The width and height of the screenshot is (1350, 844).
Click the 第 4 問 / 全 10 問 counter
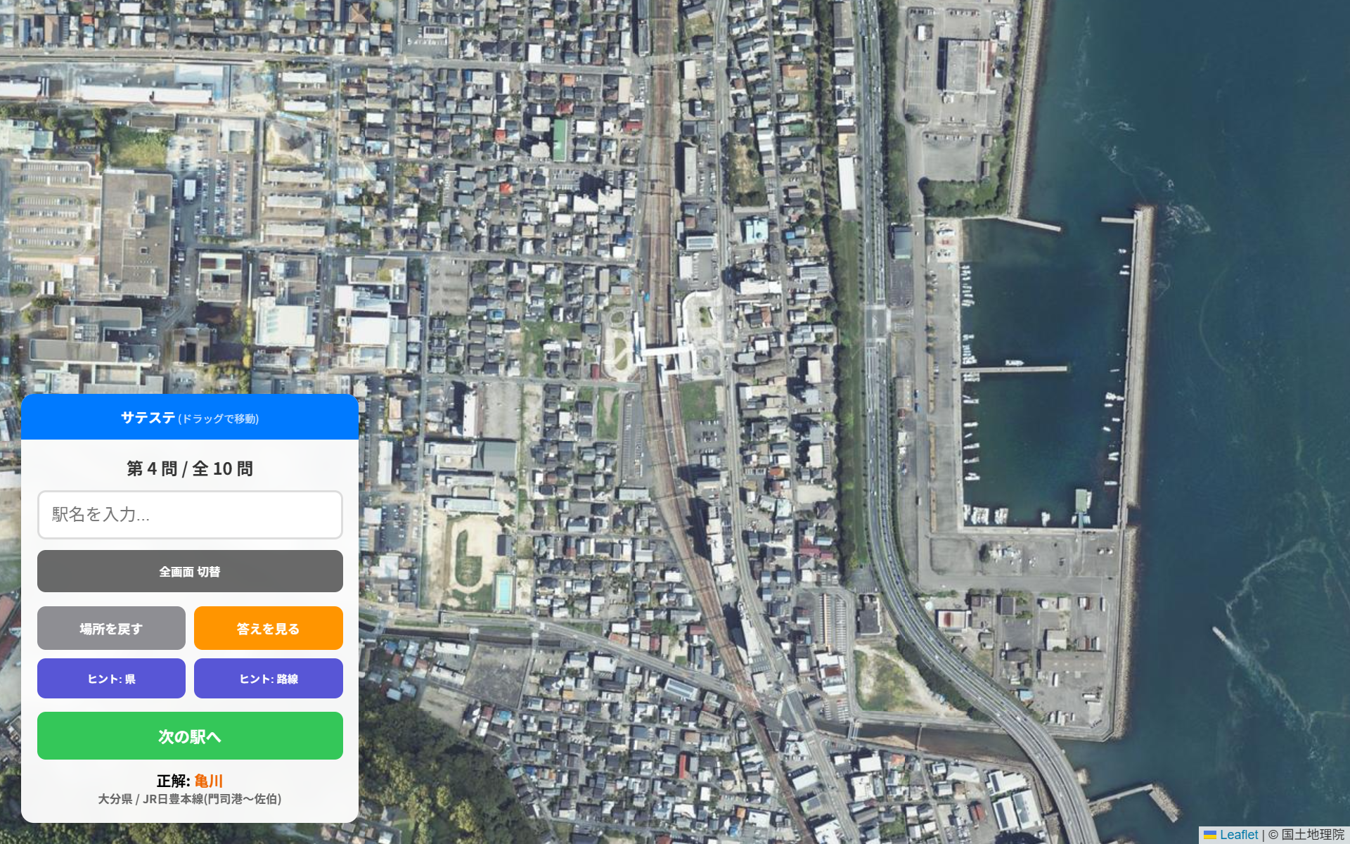coord(190,469)
